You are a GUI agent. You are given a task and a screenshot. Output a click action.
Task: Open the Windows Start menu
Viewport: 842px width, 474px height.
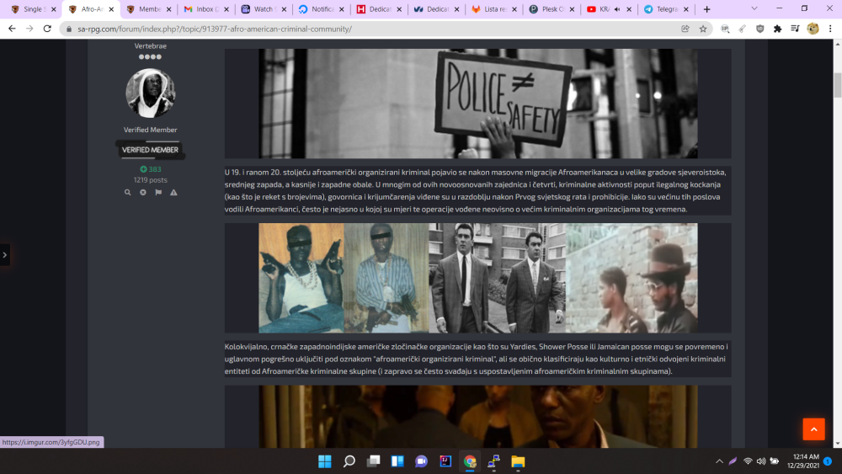click(324, 461)
